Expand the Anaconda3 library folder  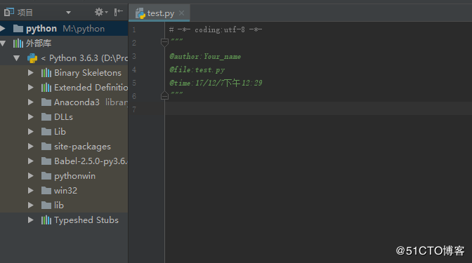tap(30, 102)
